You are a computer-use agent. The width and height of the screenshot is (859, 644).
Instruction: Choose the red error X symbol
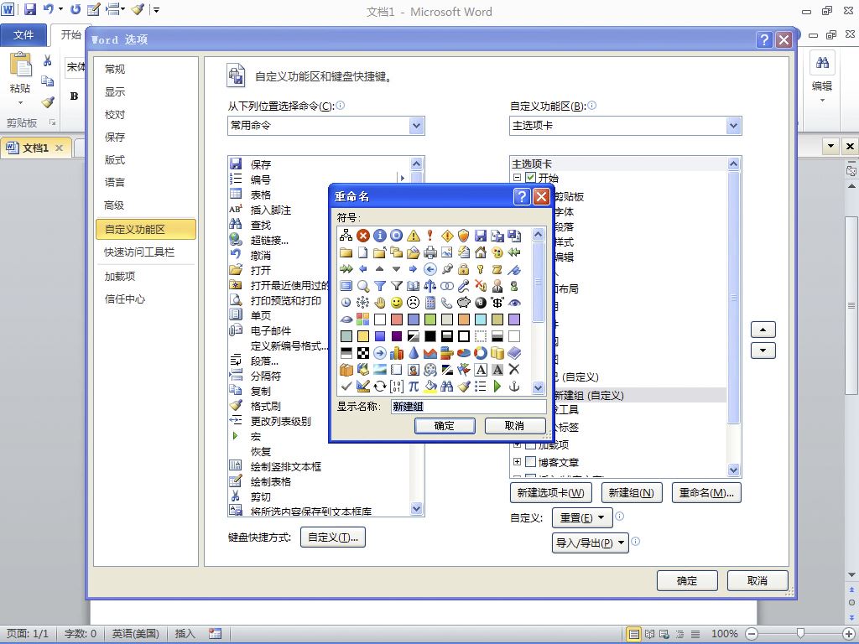pyautogui.click(x=362, y=236)
